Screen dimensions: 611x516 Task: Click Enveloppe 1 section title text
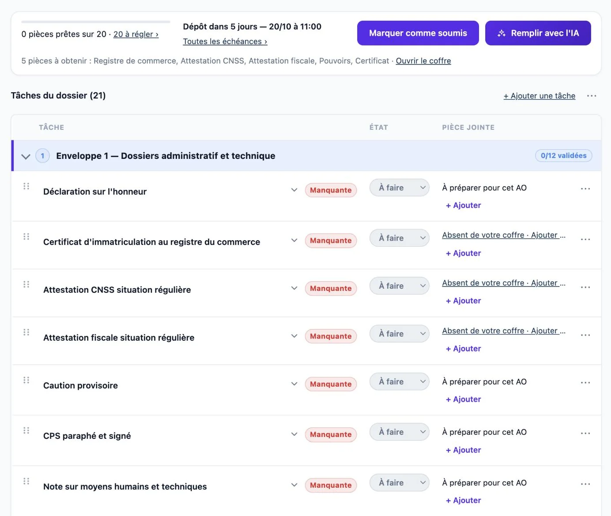(x=166, y=156)
